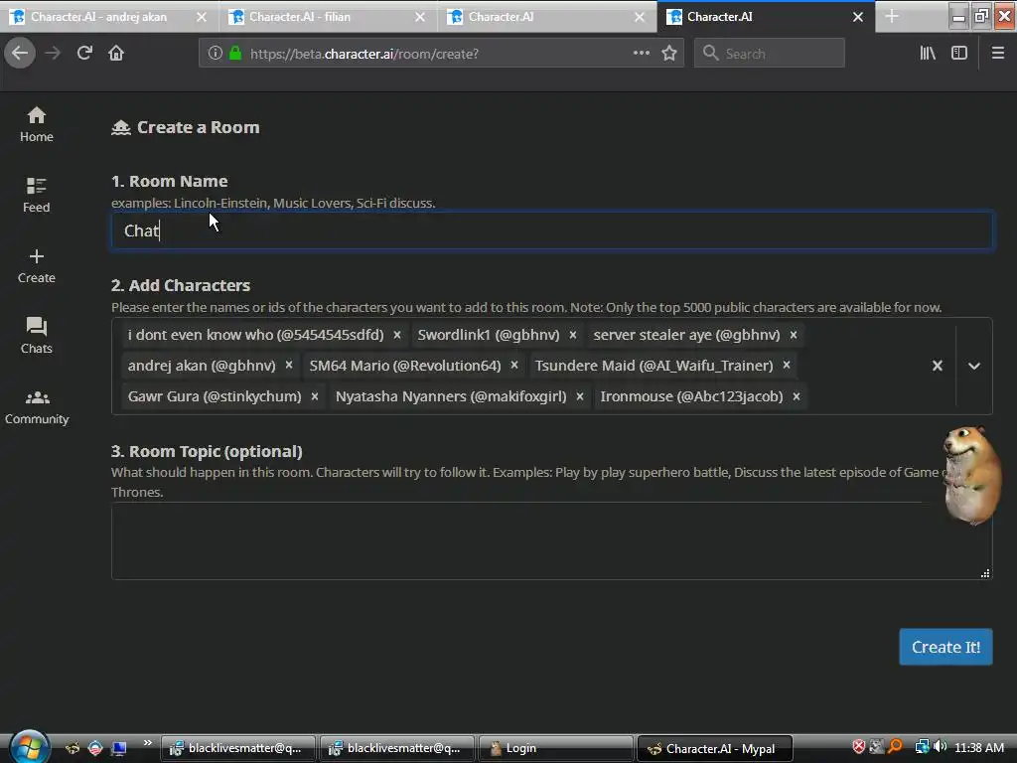Focus the Room Topic text area
The image size is (1017, 763).
(552, 541)
